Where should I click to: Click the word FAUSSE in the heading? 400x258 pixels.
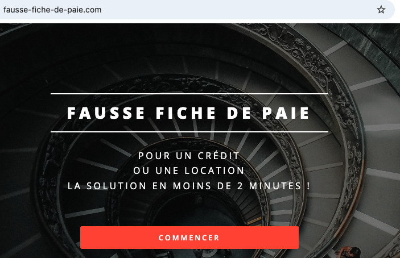coord(106,113)
